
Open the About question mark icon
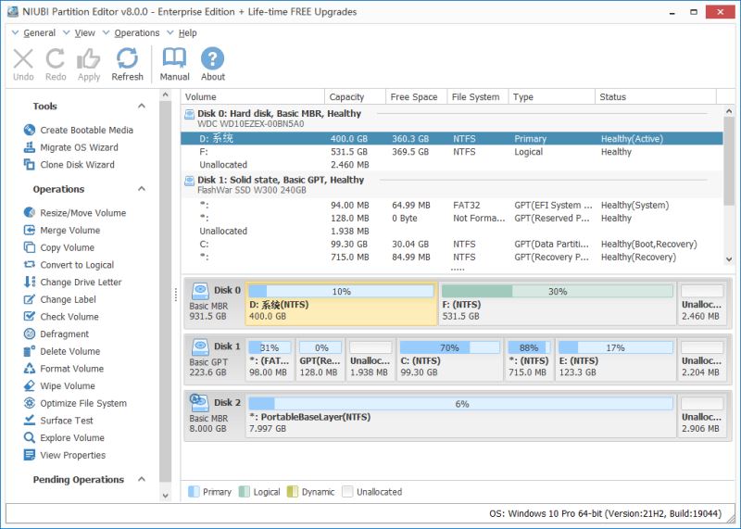click(213, 58)
